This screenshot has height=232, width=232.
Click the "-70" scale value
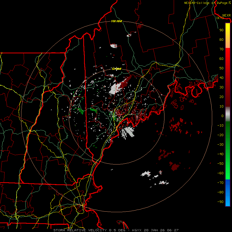(x=220, y=183)
